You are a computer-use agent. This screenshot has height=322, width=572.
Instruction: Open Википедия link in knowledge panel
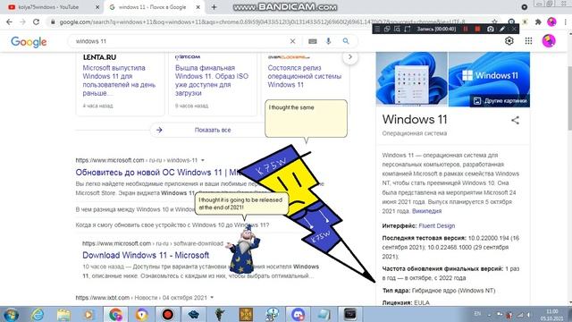coord(426,211)
